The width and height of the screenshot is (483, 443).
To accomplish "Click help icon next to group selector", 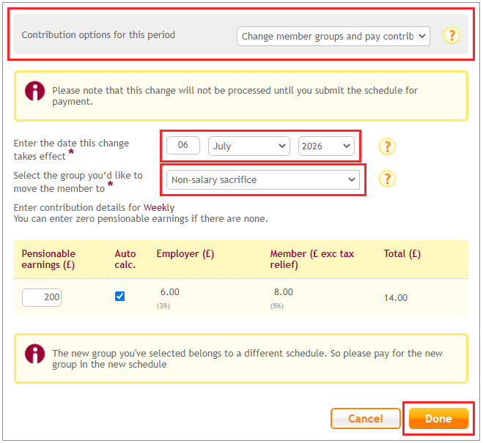I will click(387, 179).
